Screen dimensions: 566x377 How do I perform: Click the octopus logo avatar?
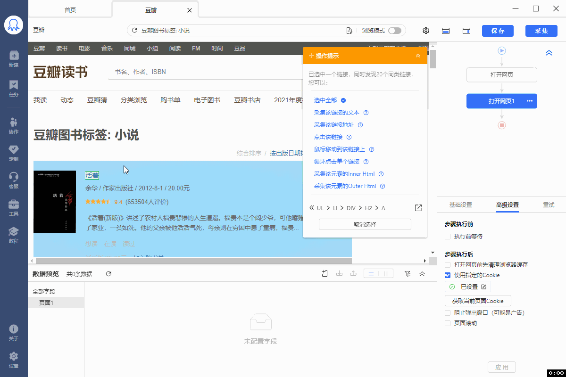click(14, 25)
